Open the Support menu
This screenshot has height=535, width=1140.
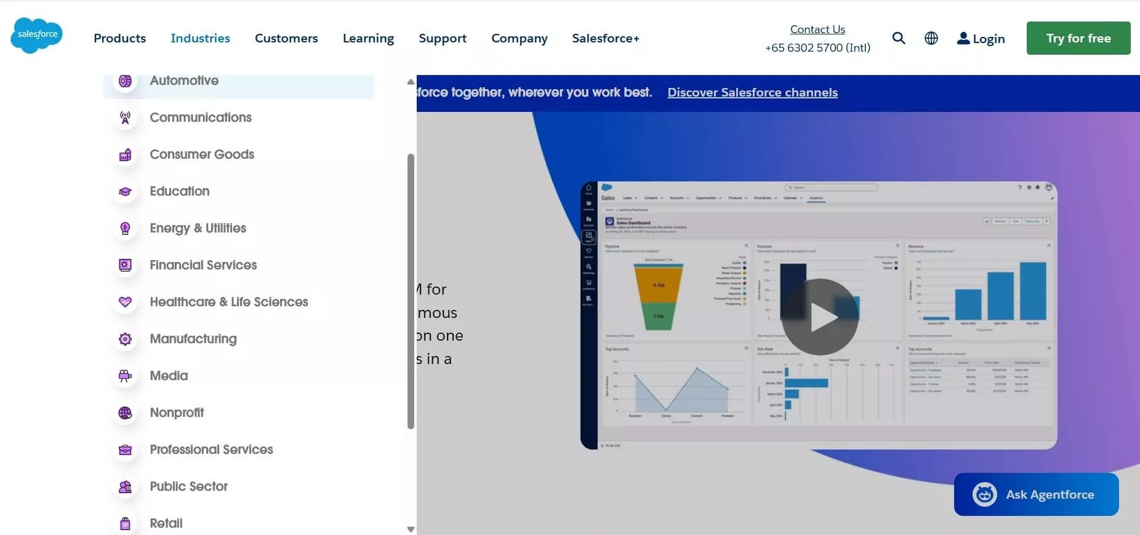(443, 38)
